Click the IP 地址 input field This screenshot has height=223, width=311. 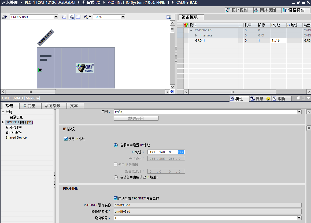[x=166, y=152]
